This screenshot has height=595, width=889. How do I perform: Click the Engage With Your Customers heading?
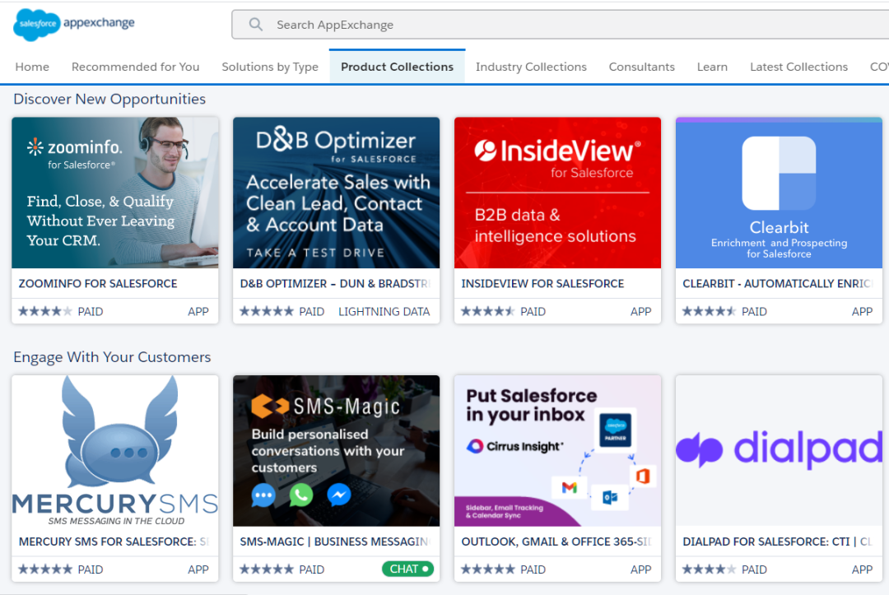tap(112, 357)
